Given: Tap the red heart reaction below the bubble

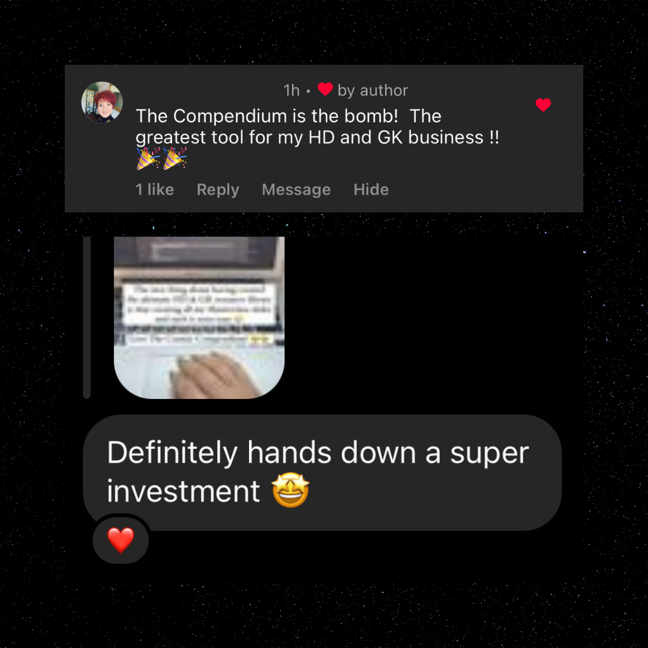Looking at the screenshot, I should pyautogui.click(x=121, y=540).
